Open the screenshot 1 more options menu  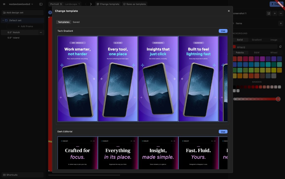point(281,13)
